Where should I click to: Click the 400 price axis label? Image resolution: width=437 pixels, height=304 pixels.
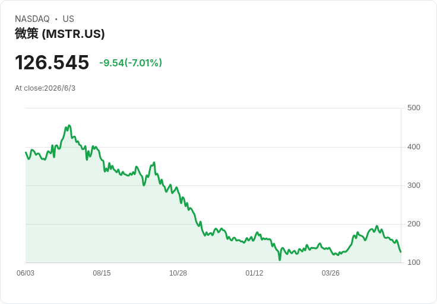point(414,147)
